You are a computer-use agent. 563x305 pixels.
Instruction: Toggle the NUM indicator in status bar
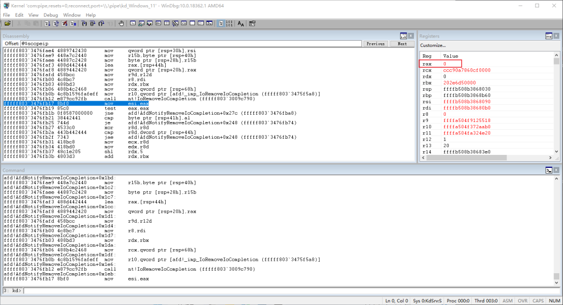pos(554,300)
